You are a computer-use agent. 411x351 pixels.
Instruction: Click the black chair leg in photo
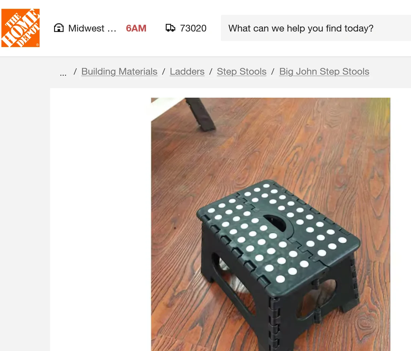[x=201, y=114]
